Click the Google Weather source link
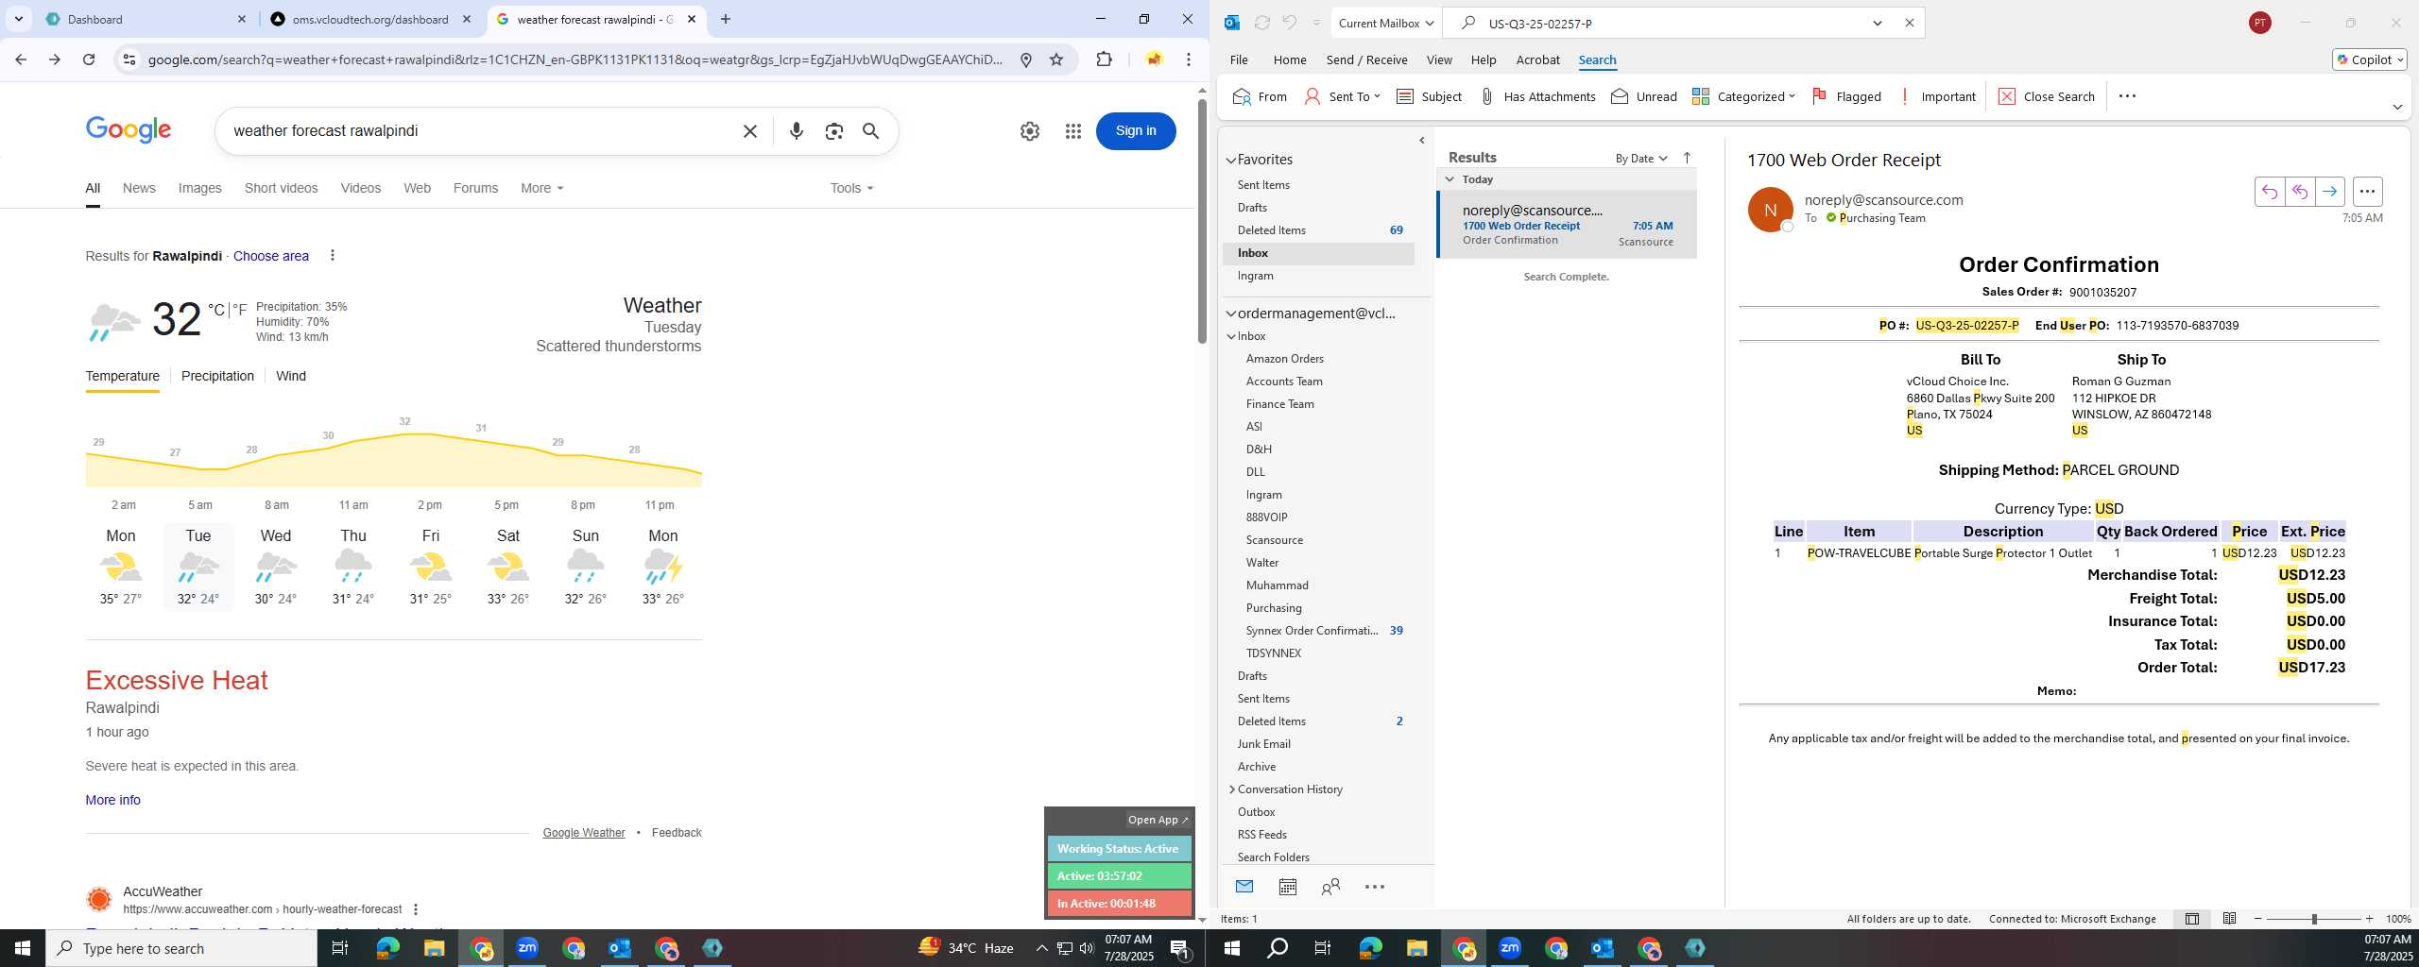Screen dimensions: 2419x967 (x=584, y=833)
